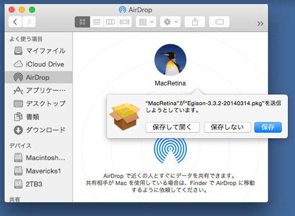Open the アプリケー… folder in sidebar

click(x=38, y=90)
